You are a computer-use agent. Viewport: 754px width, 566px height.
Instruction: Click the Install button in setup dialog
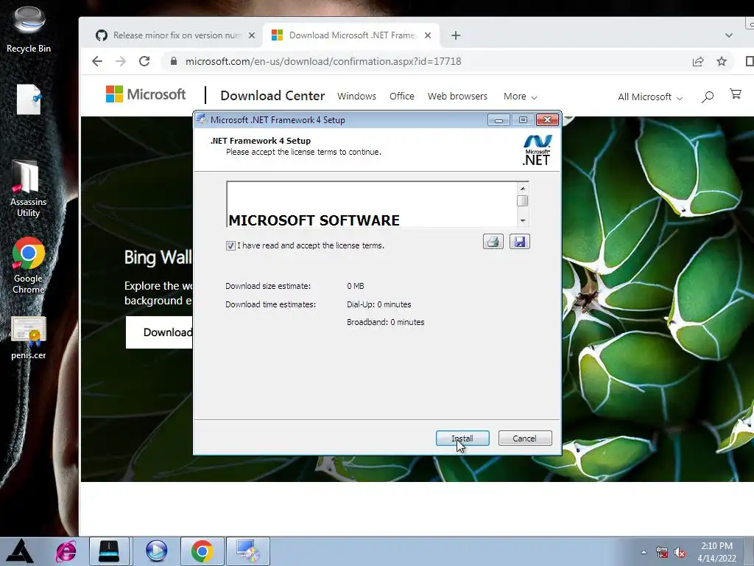[462, 438]
